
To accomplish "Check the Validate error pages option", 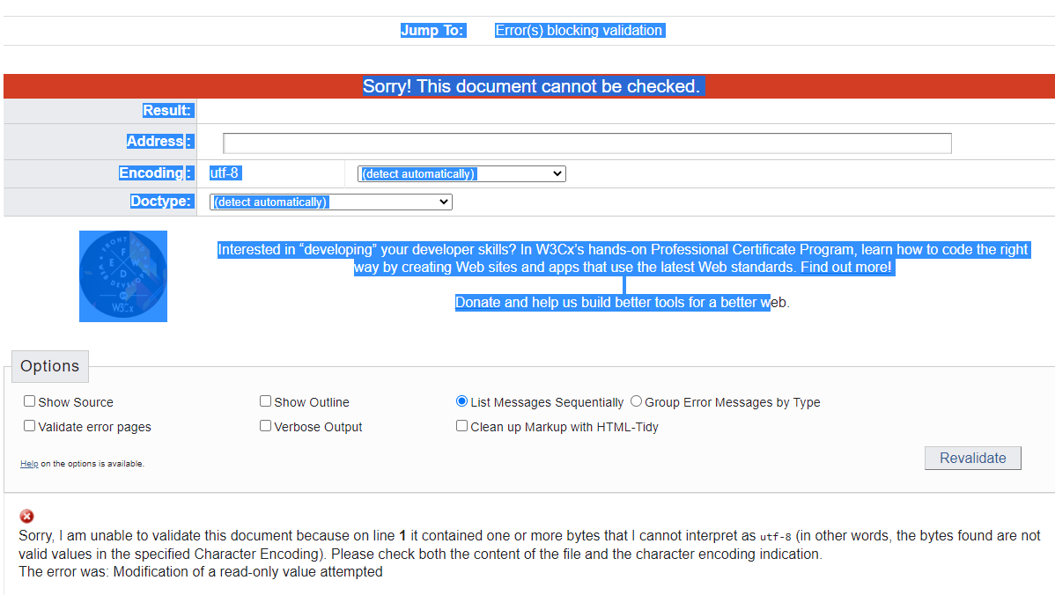I will tap(30, 426).
